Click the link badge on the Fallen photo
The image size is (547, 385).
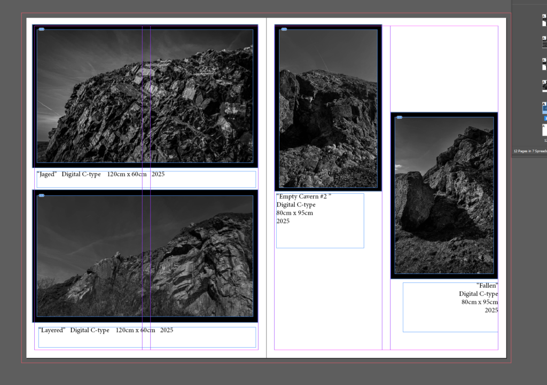pos(400,117)
